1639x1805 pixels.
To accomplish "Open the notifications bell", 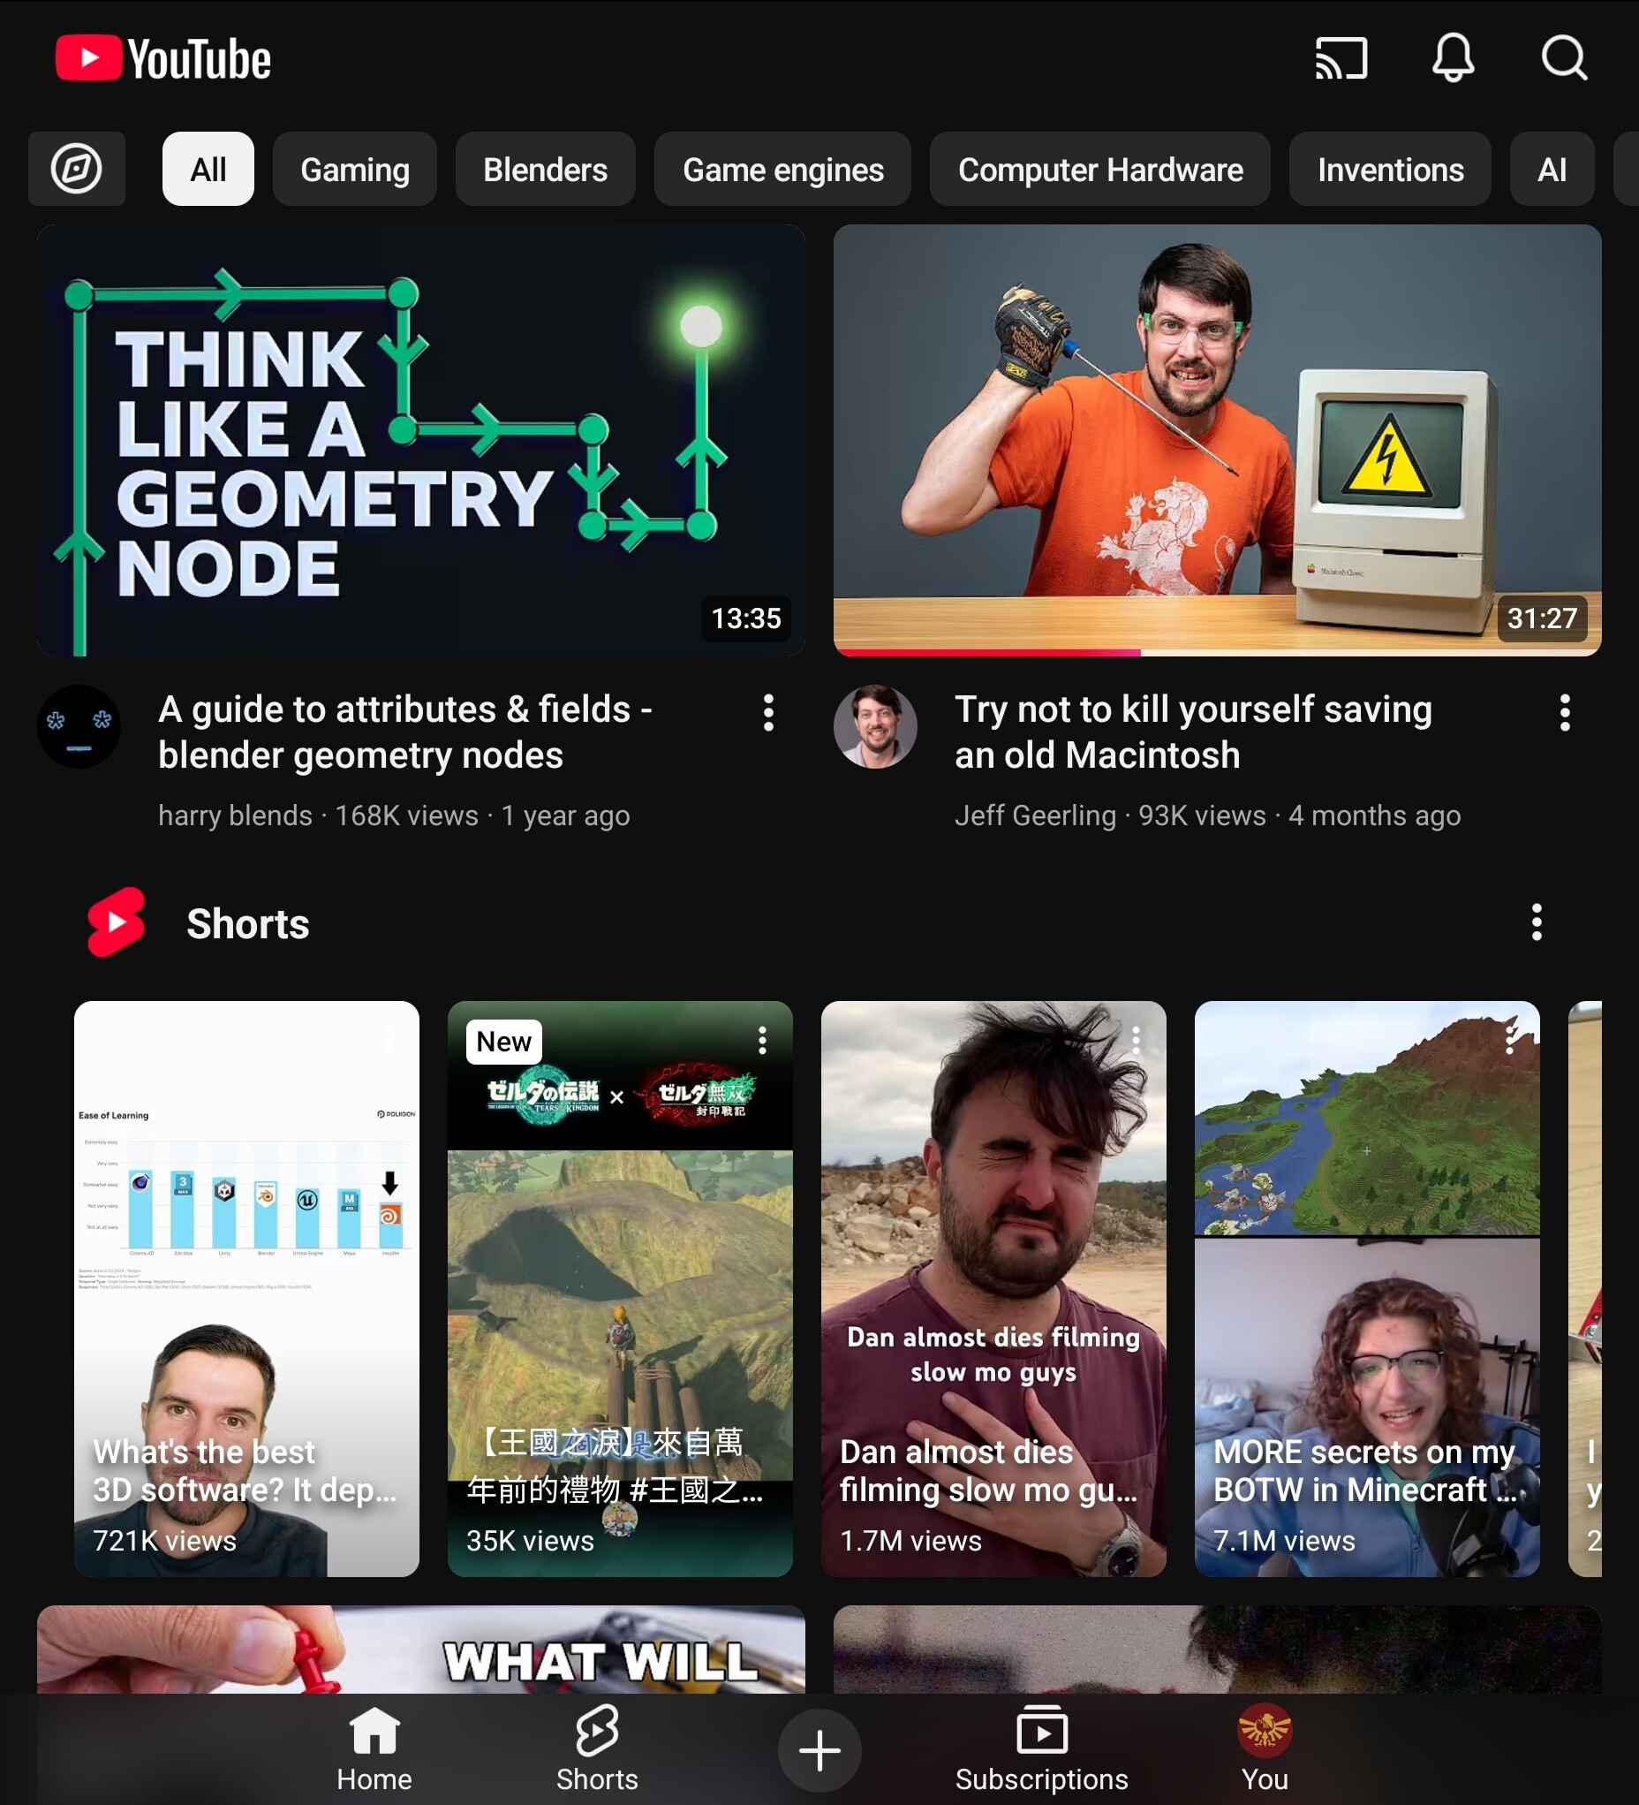I will point(1452,59).
